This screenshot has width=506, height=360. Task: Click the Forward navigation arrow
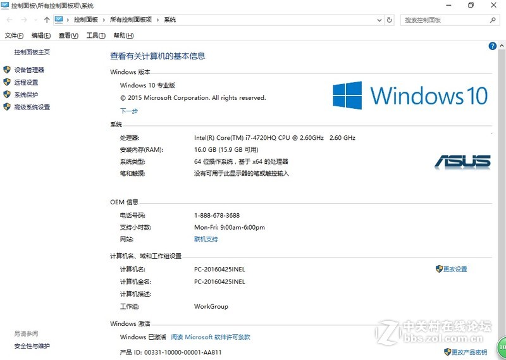[x=24, y=20]
